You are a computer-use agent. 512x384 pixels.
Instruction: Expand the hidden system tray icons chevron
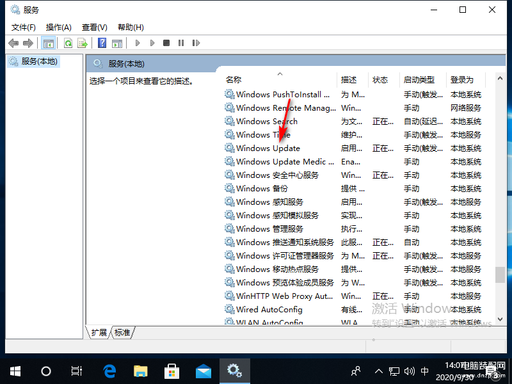[378, 371]
